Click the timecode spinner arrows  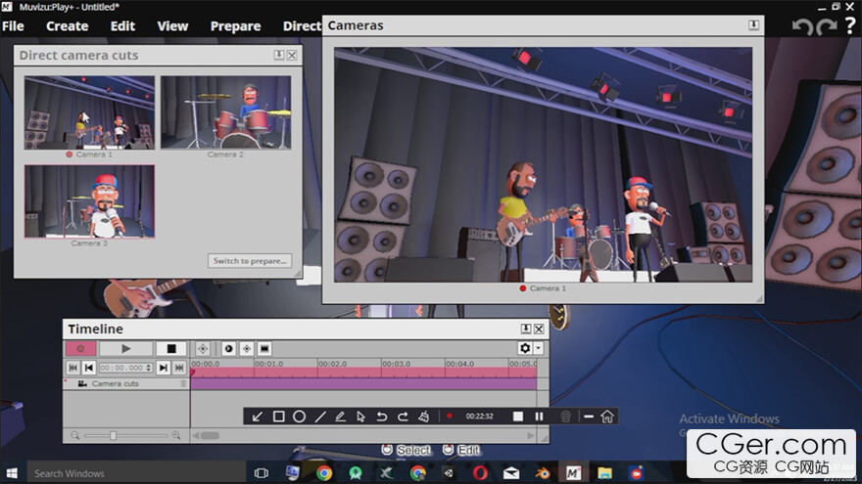(x=149, y=368)
